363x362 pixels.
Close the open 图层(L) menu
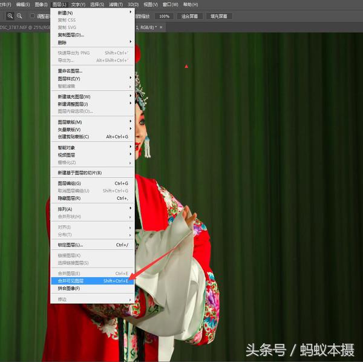point(59,4)
